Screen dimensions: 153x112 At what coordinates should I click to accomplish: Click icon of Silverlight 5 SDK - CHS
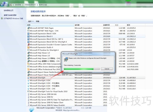click(28, 89)
